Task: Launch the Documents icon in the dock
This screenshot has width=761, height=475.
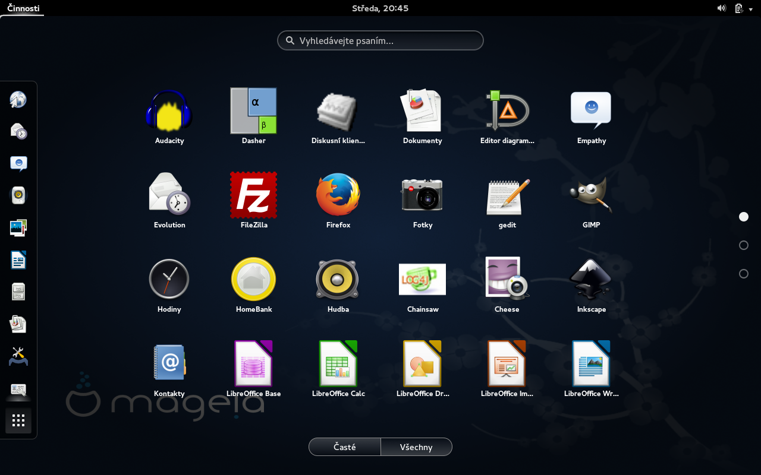Action: [18, 324]
